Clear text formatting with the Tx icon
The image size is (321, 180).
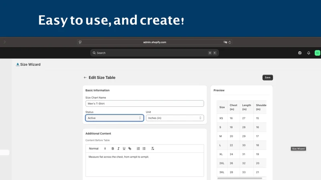pyautogui.click(x=152, y=148)
